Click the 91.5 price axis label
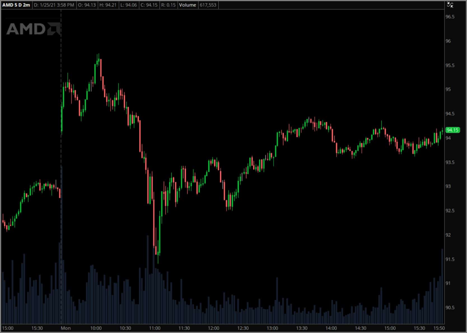467x333 pixels. 450,259
